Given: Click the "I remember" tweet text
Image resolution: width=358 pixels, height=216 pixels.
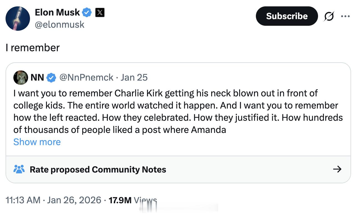Looking at the screenshot, I should click(x=32, y=48).
